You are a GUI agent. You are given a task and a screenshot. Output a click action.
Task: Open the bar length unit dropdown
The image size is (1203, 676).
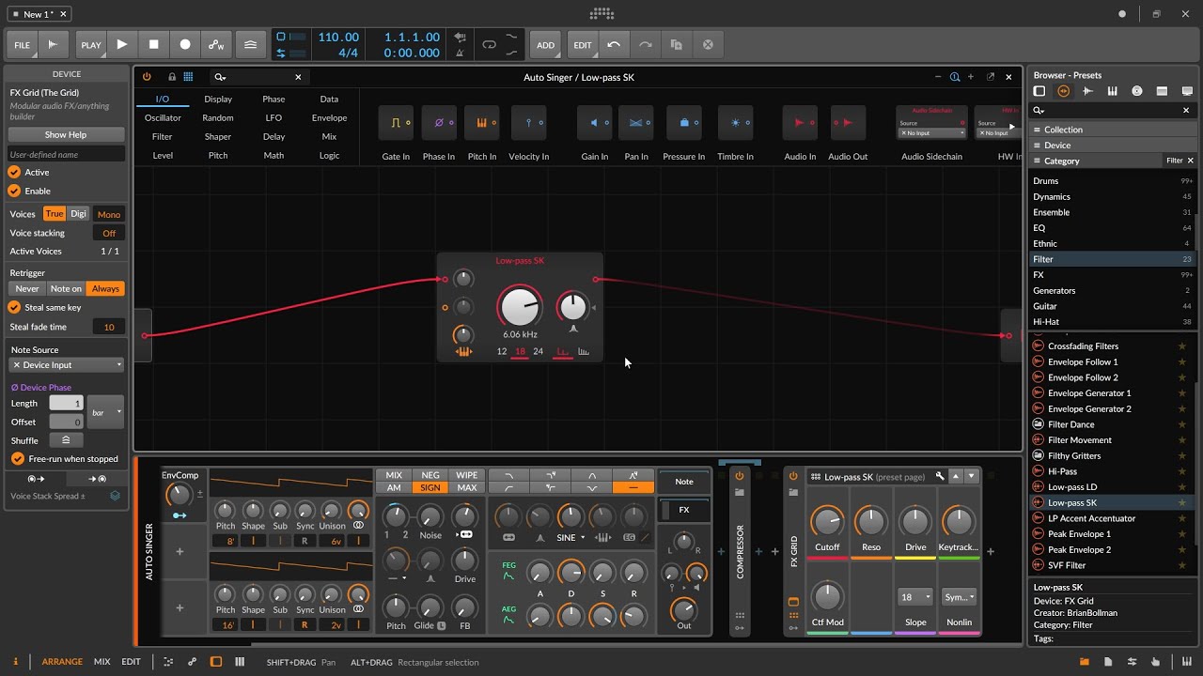tap(105, 412)
